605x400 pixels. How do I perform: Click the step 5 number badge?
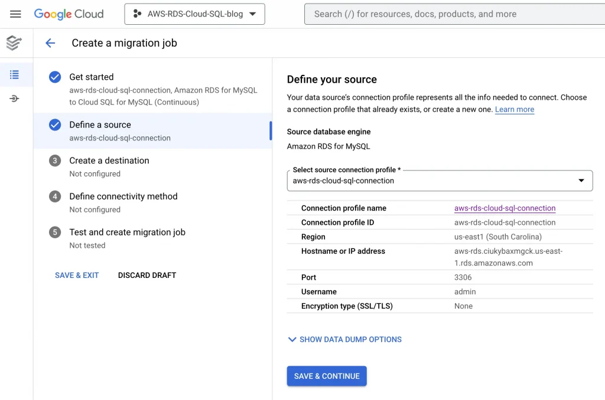tap(55, 232)
